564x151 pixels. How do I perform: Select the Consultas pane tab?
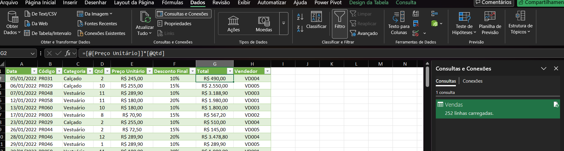(x=446, y=81)
